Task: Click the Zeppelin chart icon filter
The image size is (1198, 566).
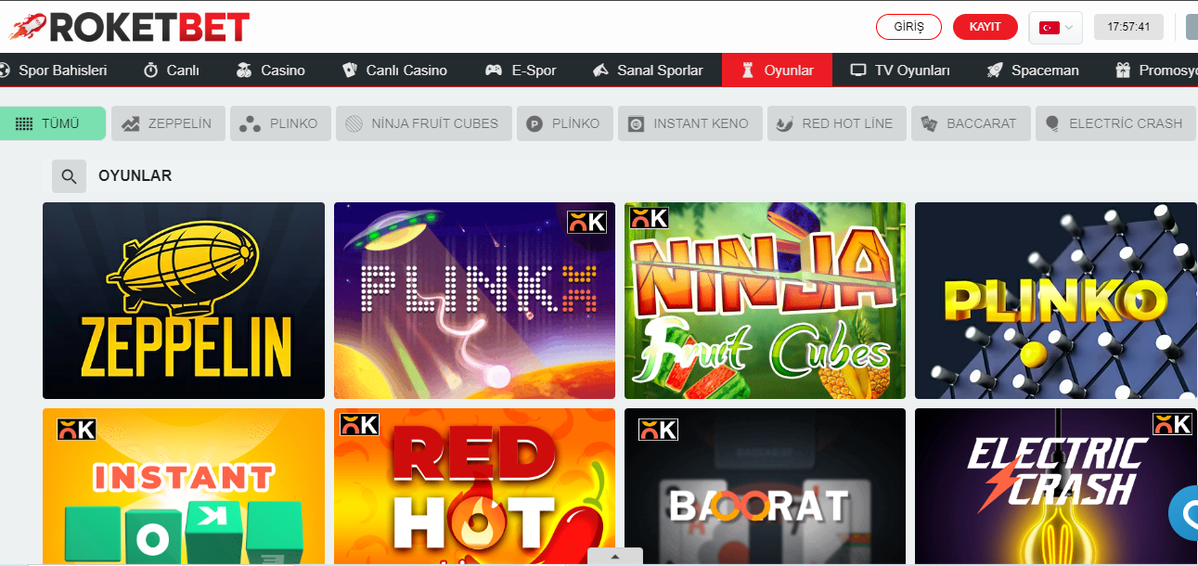Action: pyautogui.click(x=131, y=123)
